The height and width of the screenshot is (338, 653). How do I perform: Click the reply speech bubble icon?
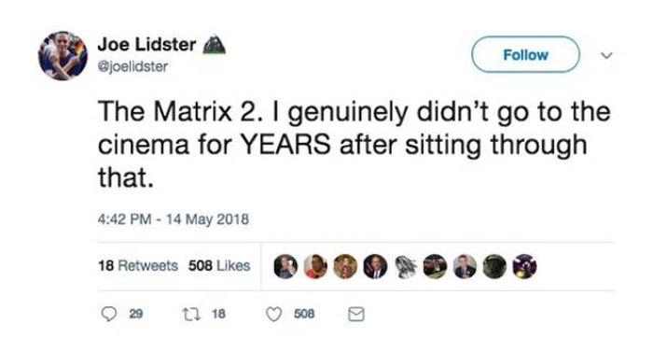[109, 314]
